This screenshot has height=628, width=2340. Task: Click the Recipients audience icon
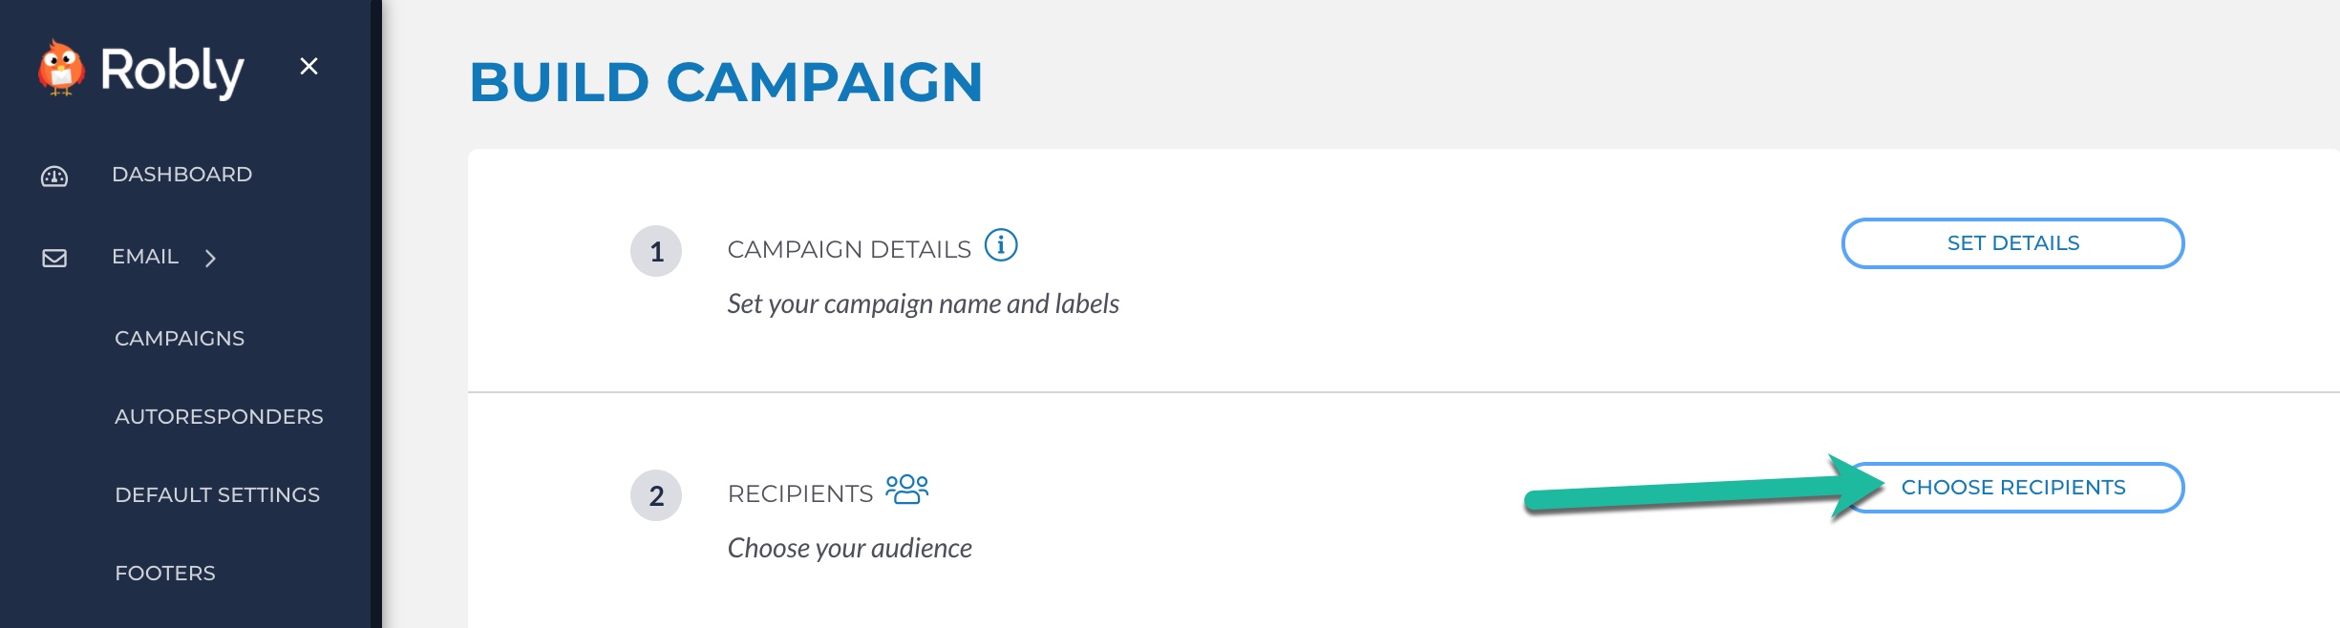pyautogui.click(x=907, y=490)
